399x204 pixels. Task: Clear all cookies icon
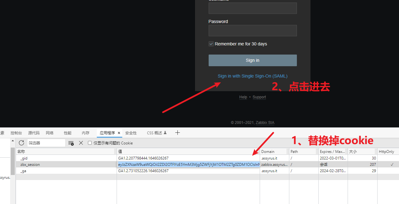pos(71,143)
